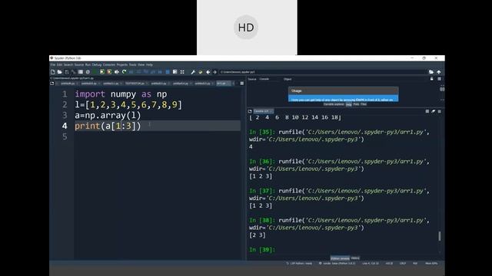Click the Maximize current pane icon
492x276 pixels.
point(182,72)
